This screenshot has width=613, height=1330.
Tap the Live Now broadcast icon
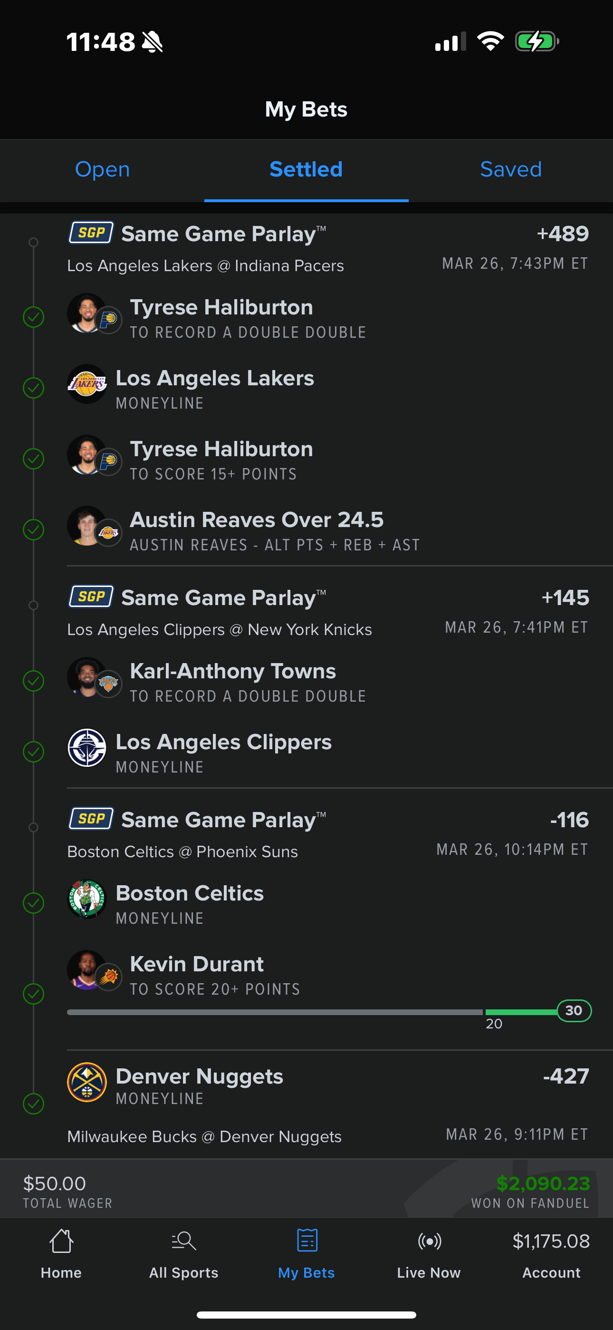pos(429,1241)
